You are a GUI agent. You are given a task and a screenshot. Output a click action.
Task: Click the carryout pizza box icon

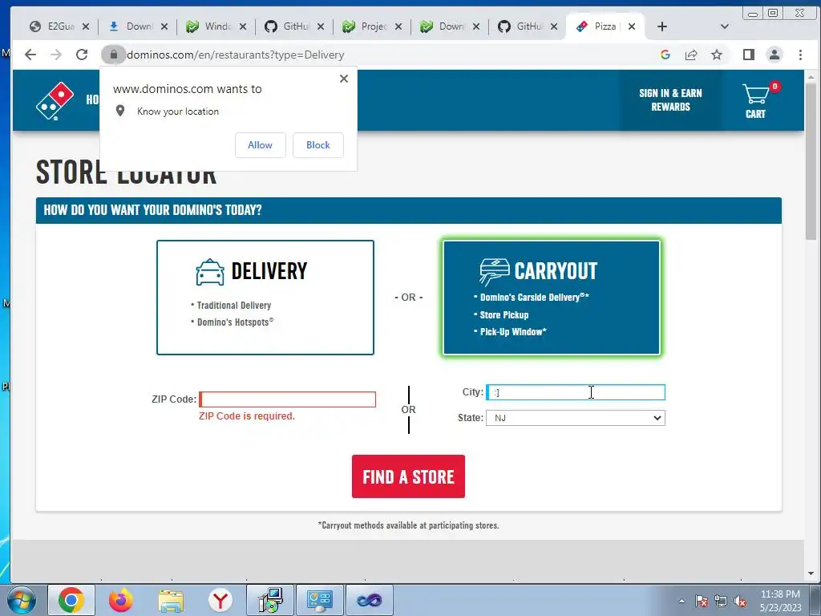pos(494,272)
